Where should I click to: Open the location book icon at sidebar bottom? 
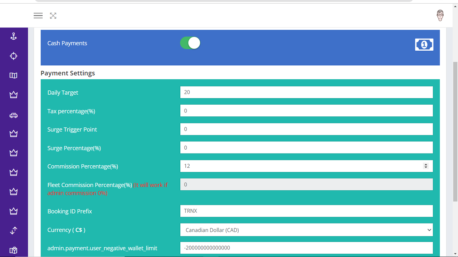pos(14,250)
